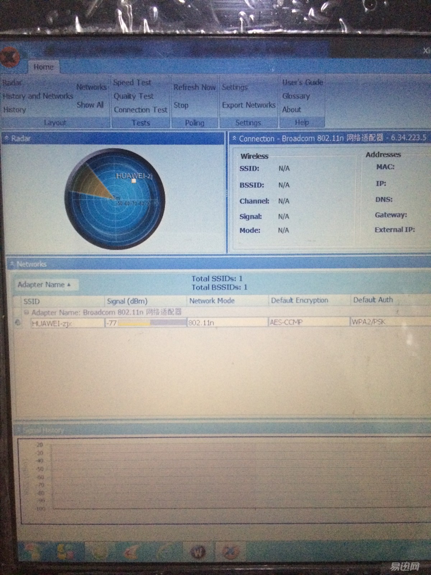The width and height of the screenshot is (431, 575).
Task: Click the Total BSSIDs: 1 text
Action: pos(219,287)
